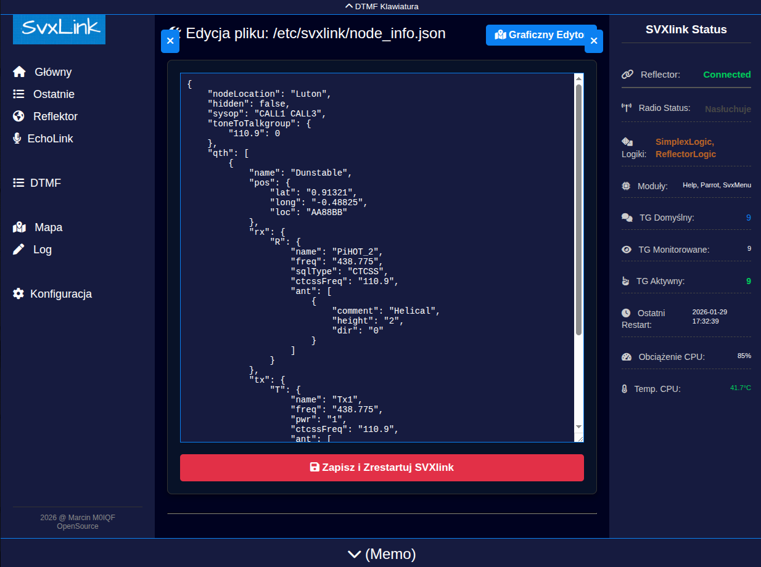Close the SVXlink Status panel
This screenshot has width=761, height=567.
593,41
